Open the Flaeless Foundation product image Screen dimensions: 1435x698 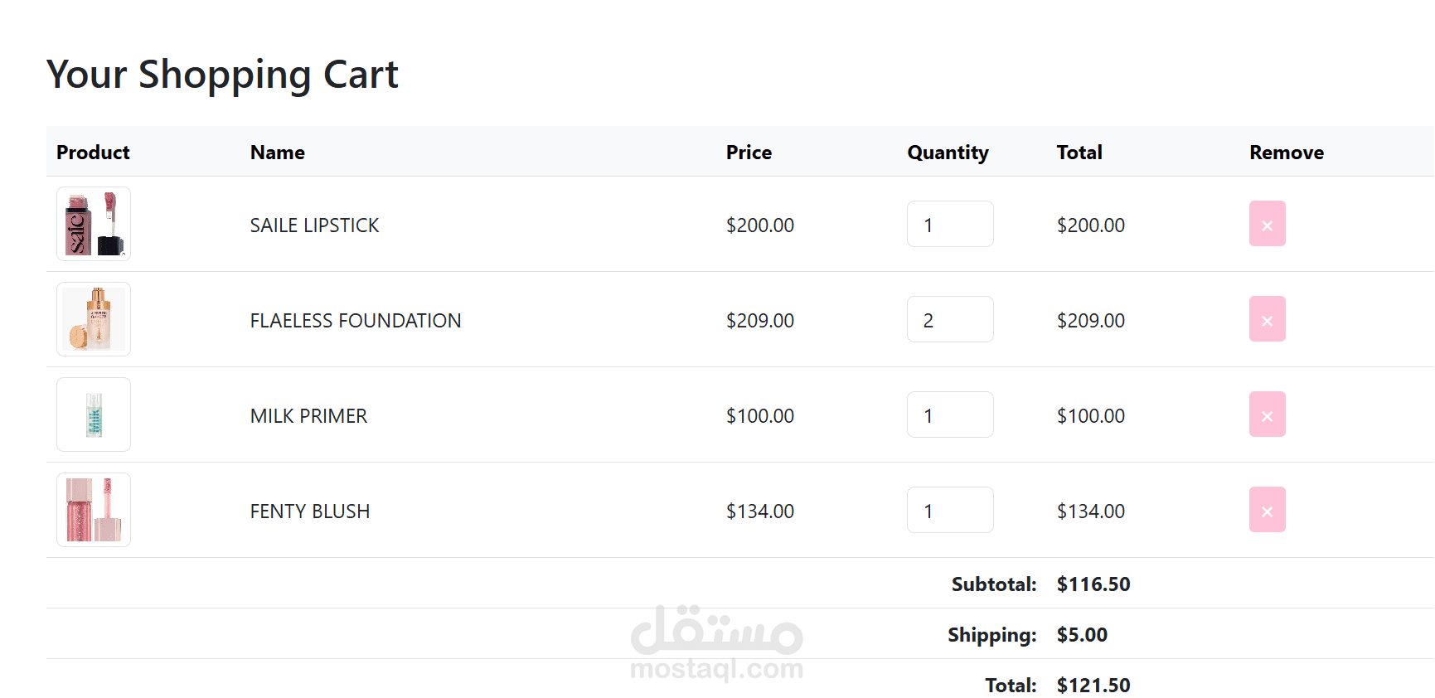point(94,319)
